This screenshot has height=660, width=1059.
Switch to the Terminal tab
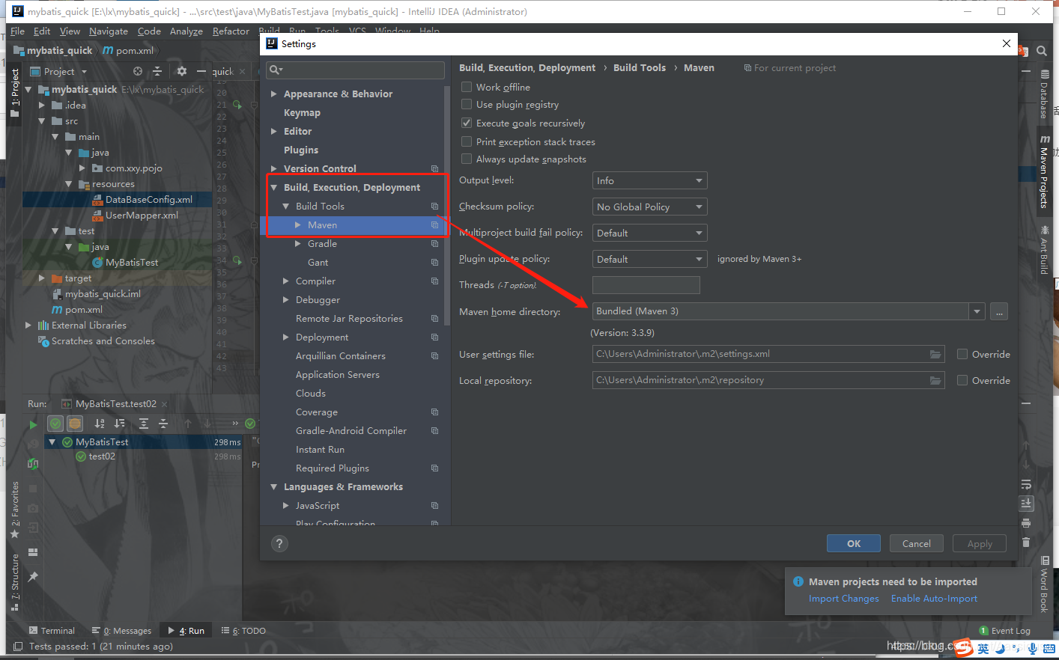pos(52,631)
